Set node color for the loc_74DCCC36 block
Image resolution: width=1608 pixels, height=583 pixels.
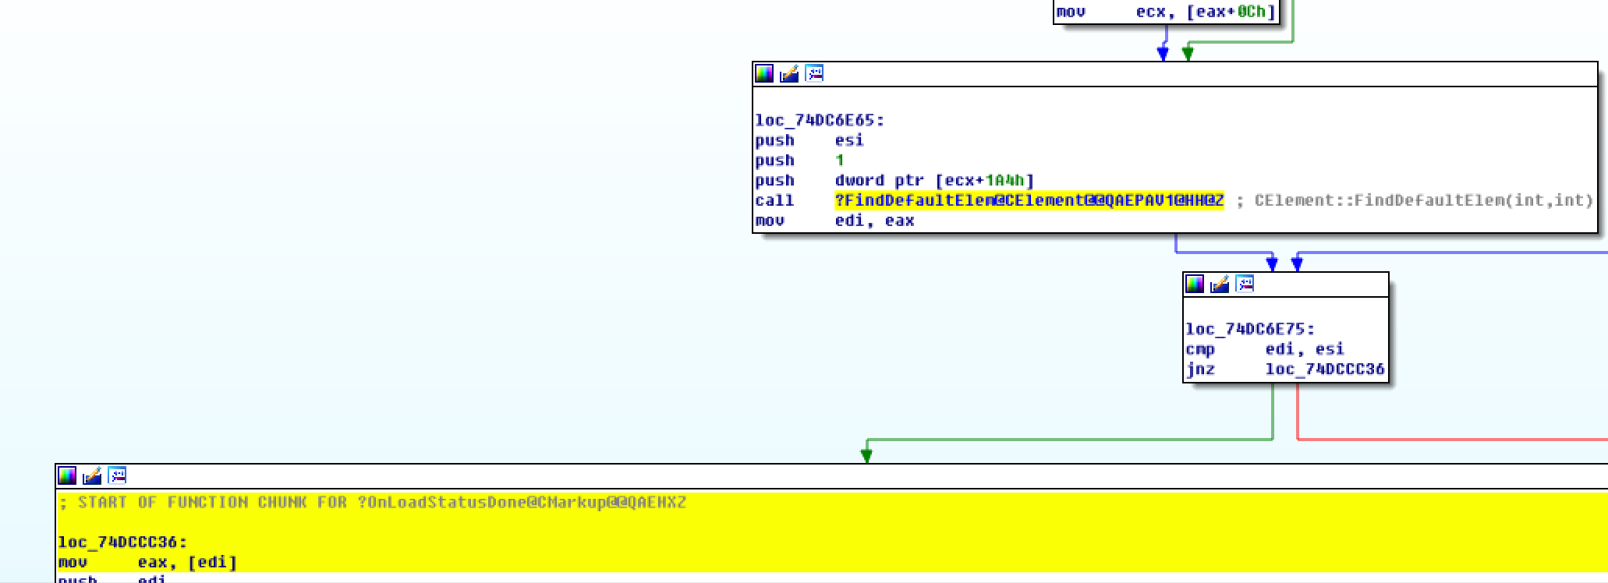coord(67,475)
